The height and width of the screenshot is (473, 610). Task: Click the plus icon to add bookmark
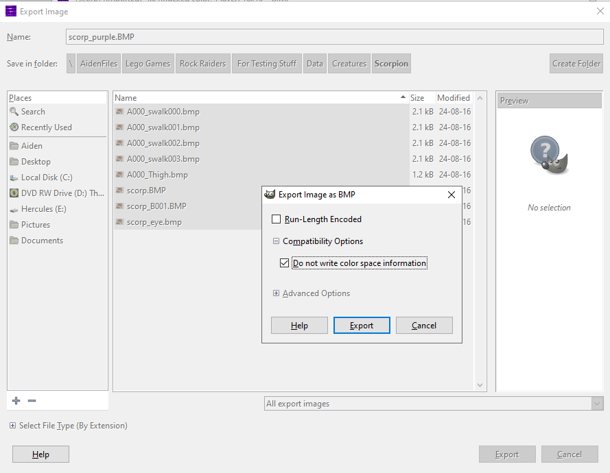pyautogui.click(x=16, y=400)
